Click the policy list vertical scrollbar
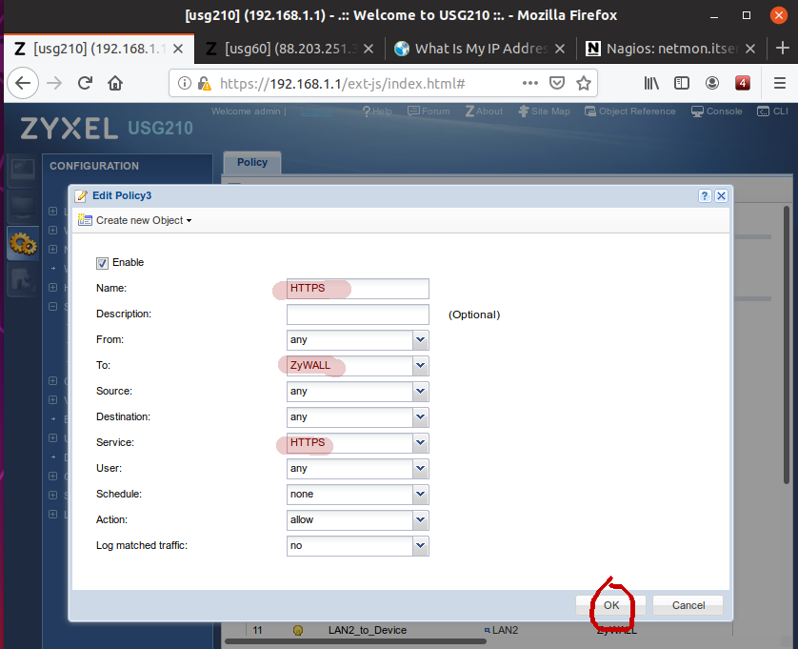Image resolution: width=798 pixels, height=649 pixels. 786,345
